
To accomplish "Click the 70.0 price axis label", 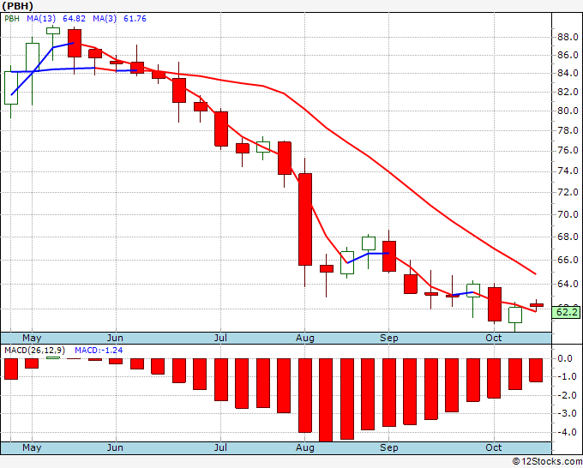I will 568,214.
